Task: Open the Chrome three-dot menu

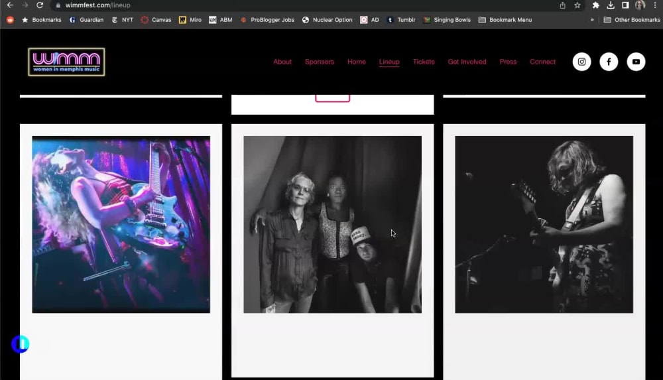Action: (x=655, y=5)
